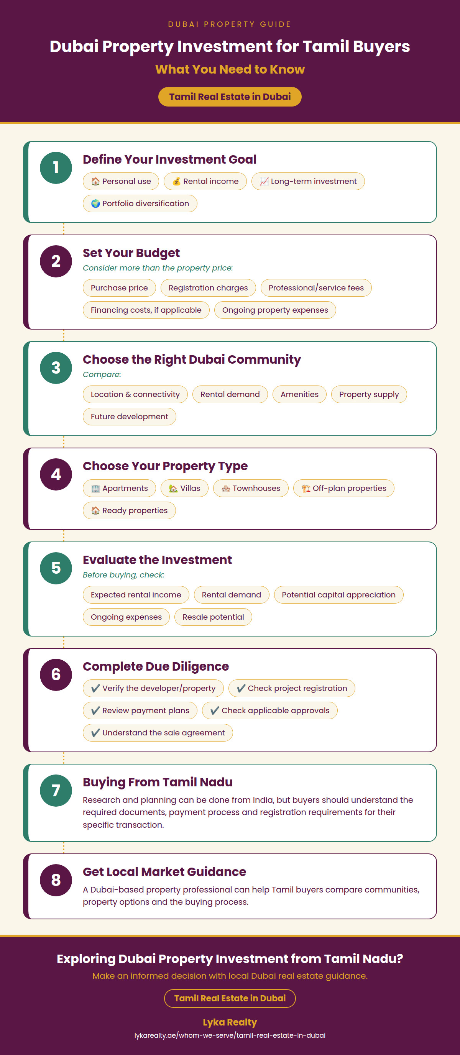The width and height of the screenshot is (460, 1055).
Task: Click the globe icon in Portfolio diversification
Action: pyautogui.click(x=95, y=203)
